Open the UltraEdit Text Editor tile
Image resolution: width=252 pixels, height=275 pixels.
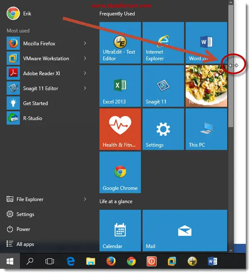[x=120, y=43]
